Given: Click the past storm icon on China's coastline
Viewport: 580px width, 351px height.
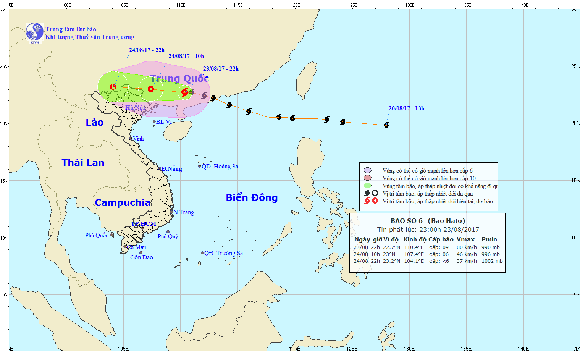Looking at the screenshot, I should point(213,98).
